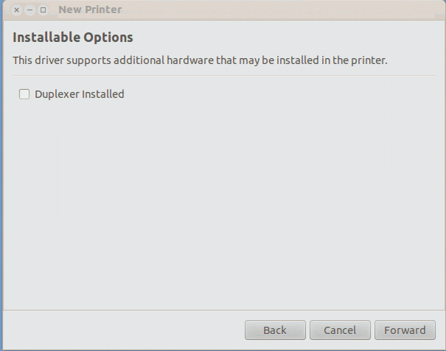Click the separator line below the description
Viewport: 446px width, 351px height.
pyautogui.click(x=223, y=75)
